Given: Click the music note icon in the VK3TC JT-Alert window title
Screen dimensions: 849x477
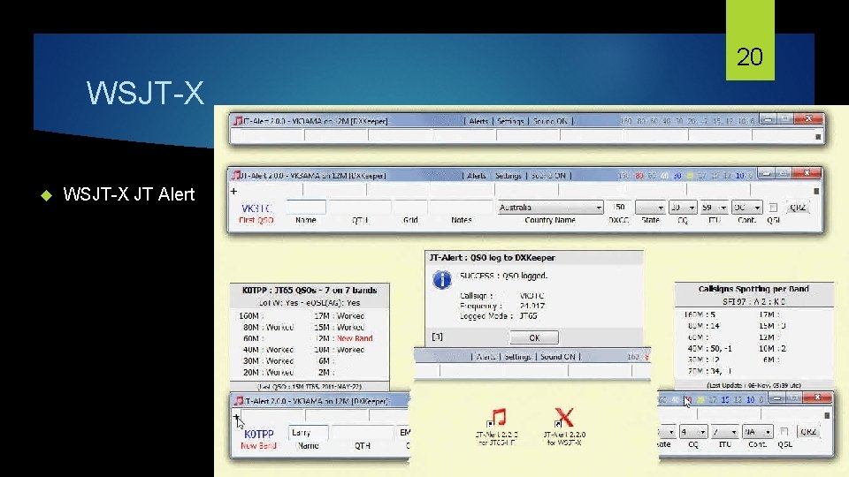Looking at the screenshot, I should tap(235, 175).
